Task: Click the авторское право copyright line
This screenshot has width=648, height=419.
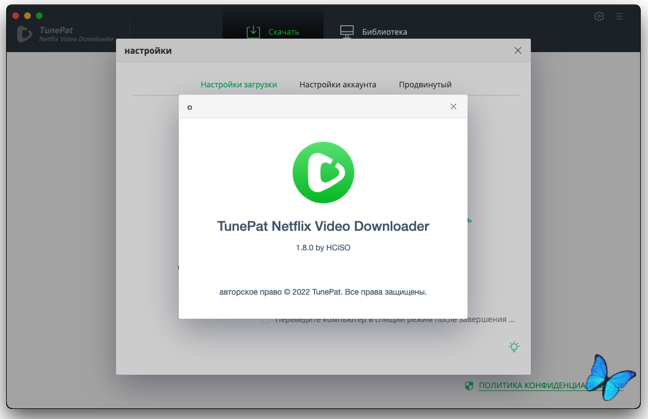Action: pyautogui.click(x=323, y=292)
